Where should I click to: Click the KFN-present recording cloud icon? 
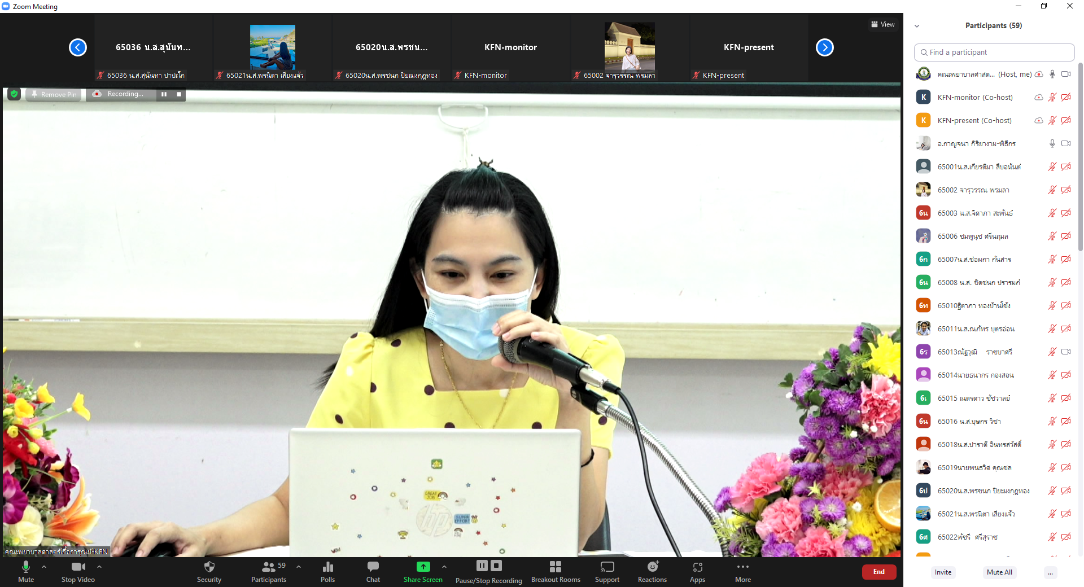point(1039,120)
